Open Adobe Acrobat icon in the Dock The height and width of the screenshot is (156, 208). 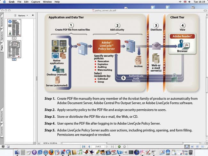pyautogui.click(x=142, y=152)
